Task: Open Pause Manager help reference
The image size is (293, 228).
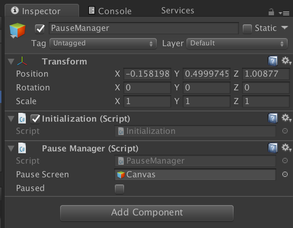Action: point(272,148)
